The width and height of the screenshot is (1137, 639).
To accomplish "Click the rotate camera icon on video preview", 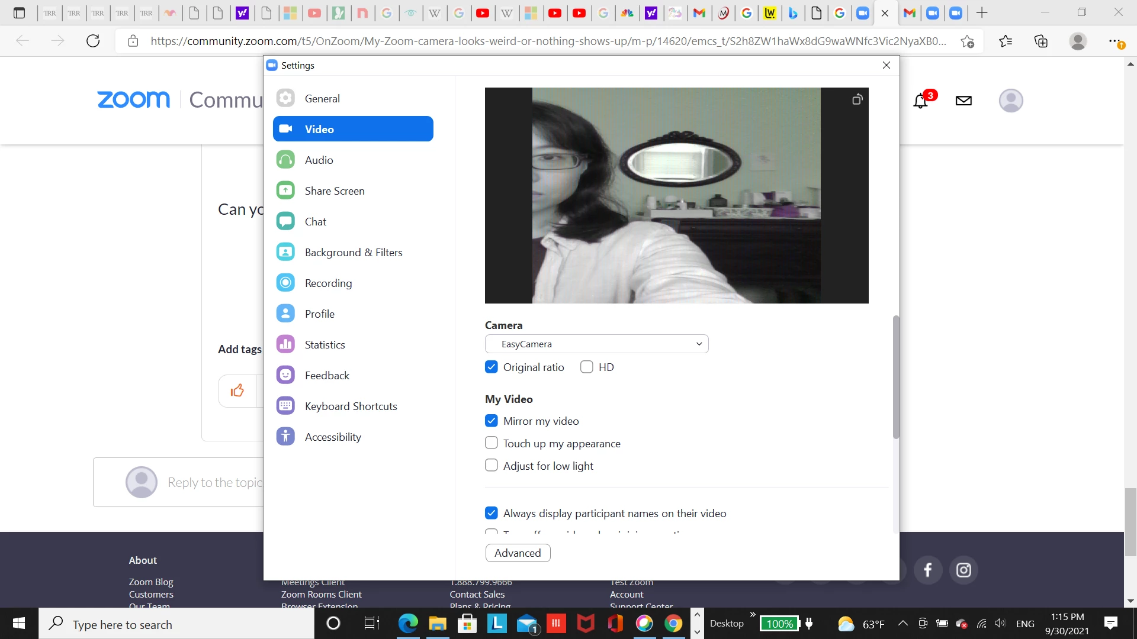I will click(857, 99).
